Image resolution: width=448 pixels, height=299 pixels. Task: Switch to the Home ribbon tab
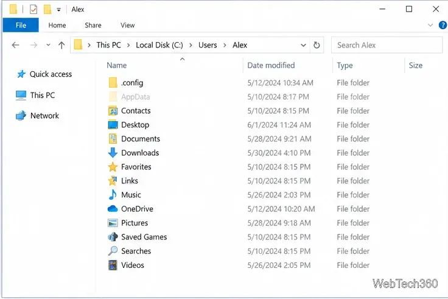point(57,25)
